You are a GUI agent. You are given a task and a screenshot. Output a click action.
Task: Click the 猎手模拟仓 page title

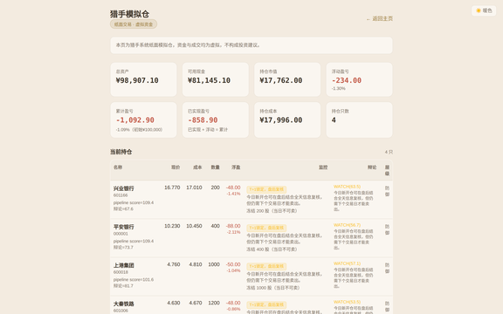click(129, 14)
